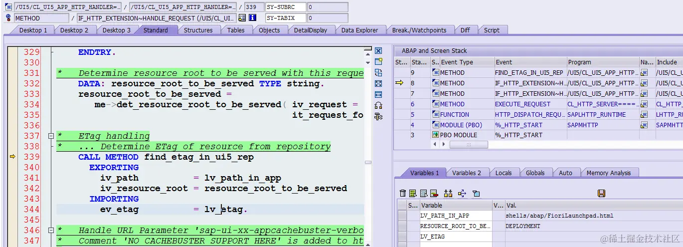
Task: Click the SY-SUBRC value field
Action: 328,7
